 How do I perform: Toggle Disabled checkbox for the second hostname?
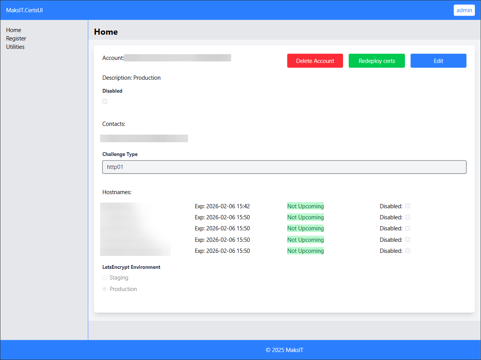408,217
